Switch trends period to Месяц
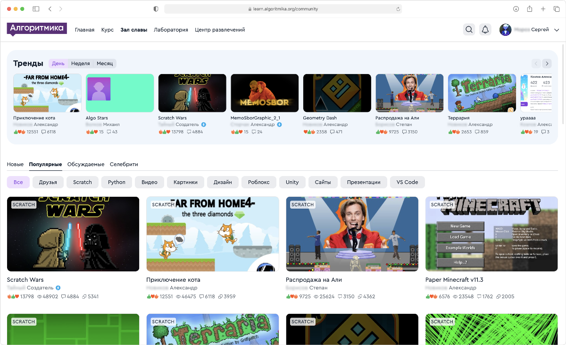The height and width of the screenshot is (345, 566). 105,64
